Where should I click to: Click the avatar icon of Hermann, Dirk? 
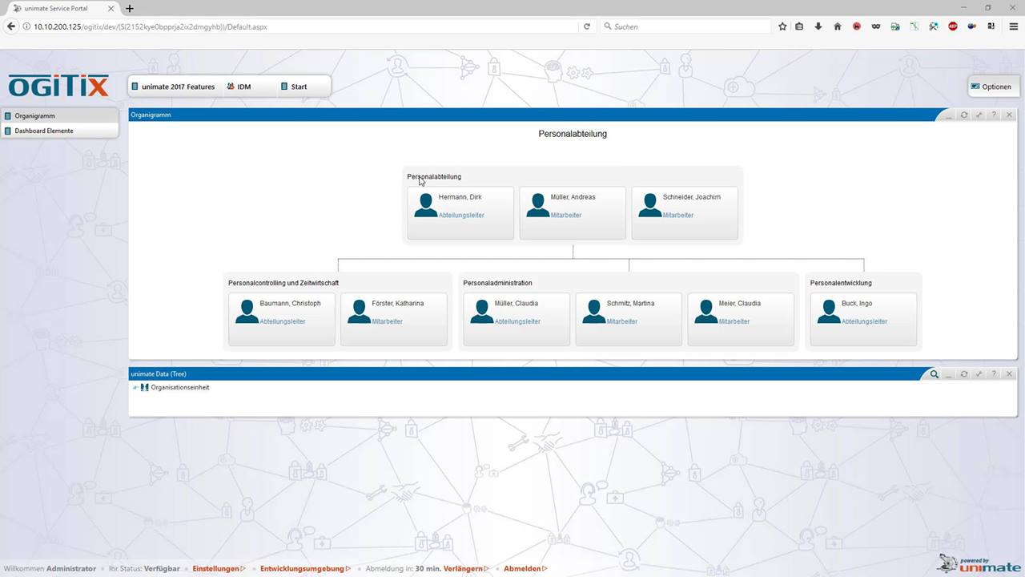(425, 205)
